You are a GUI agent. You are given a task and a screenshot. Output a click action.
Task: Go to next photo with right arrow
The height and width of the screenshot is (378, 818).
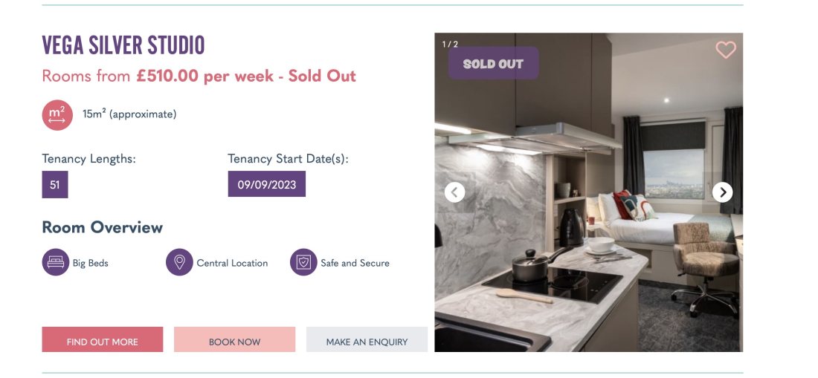[x=723, y=192]
